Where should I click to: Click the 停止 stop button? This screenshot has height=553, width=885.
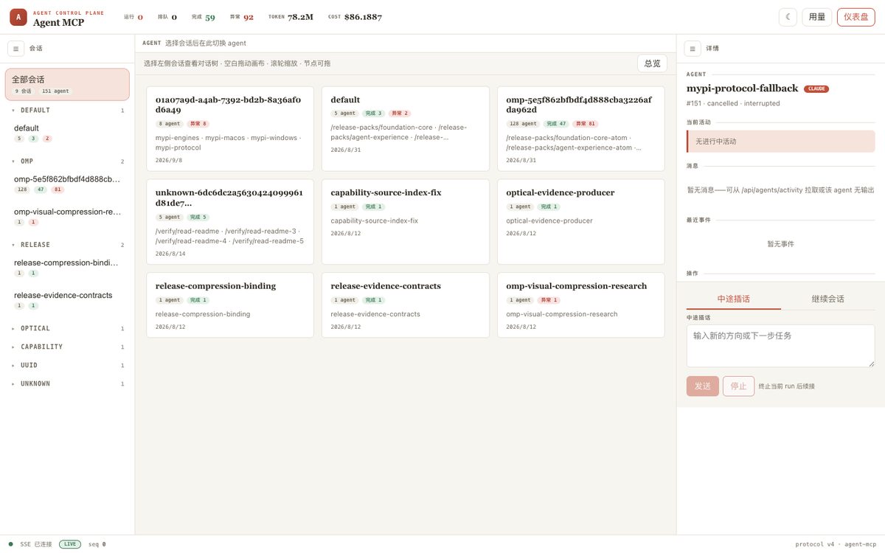click(739, 386)
